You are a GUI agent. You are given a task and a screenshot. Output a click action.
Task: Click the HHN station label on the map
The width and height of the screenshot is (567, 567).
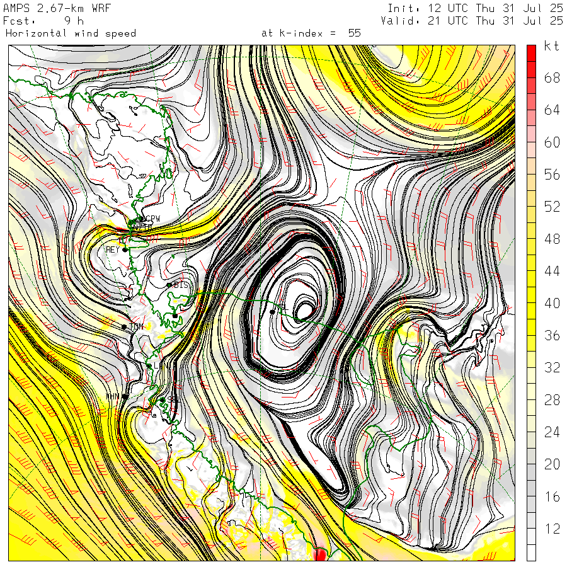click(x=113, y=397)
